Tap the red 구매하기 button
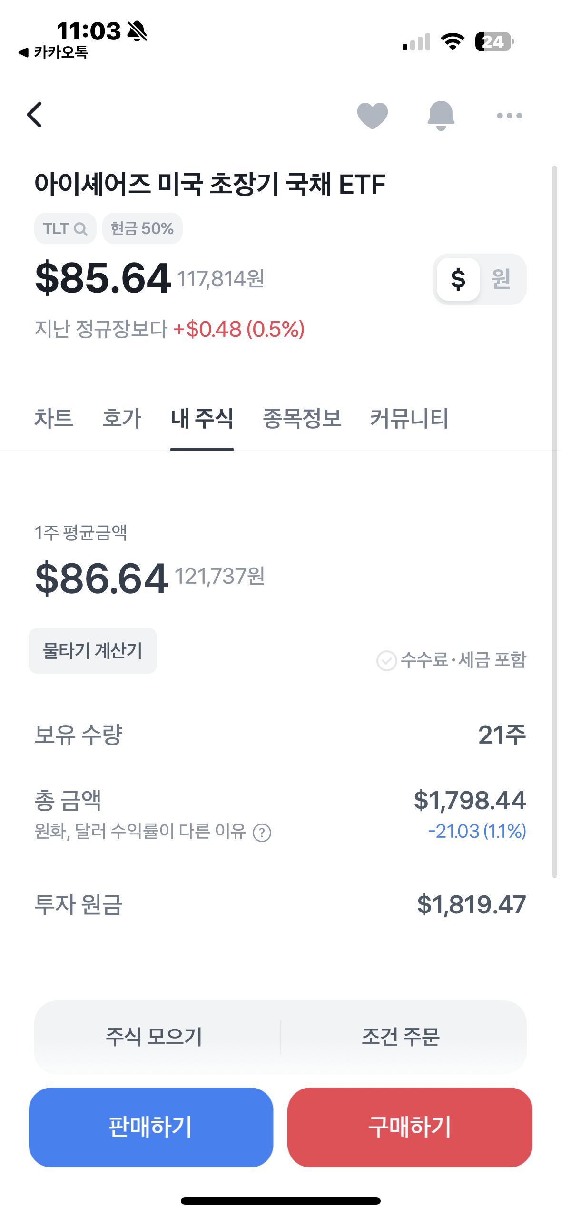 (x=410, y=1127)
